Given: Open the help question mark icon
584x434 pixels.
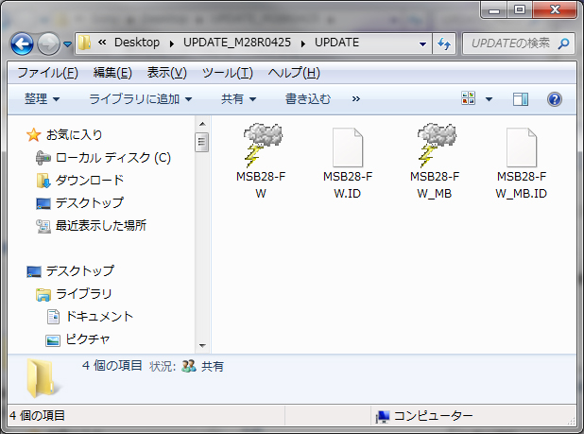Looking at the screenshot, I should (x=555, y=99).
